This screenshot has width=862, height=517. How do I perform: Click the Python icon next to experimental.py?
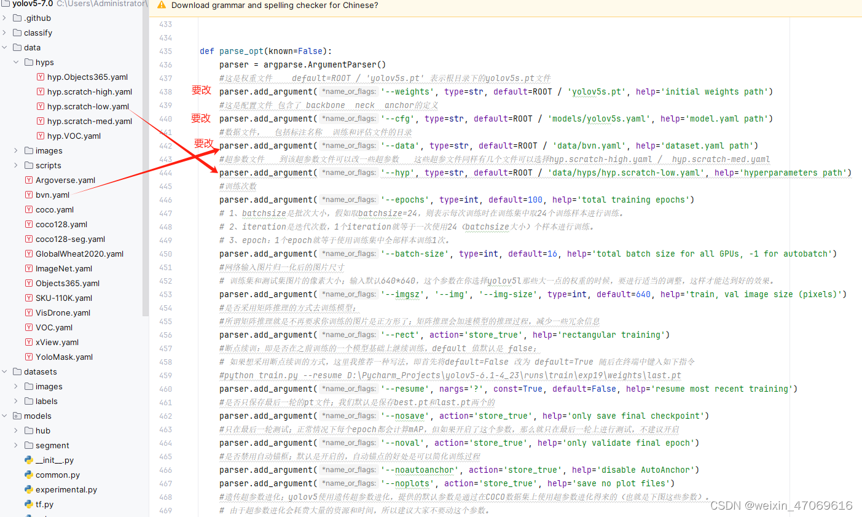(28, 489)
